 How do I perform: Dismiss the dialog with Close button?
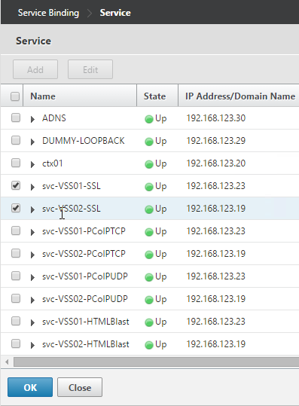click(80, 387)
